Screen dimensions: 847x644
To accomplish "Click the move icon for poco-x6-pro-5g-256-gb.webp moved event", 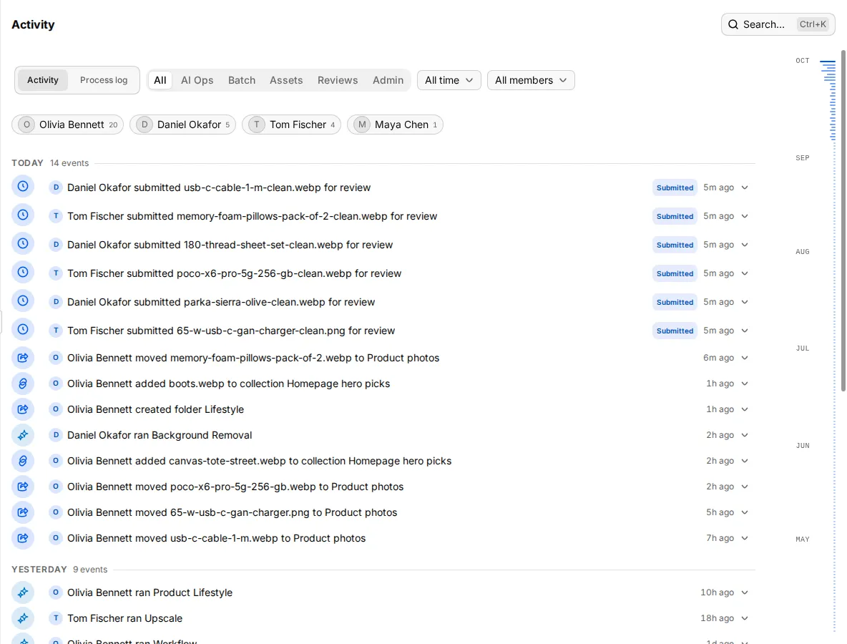I will click(23, 487).
